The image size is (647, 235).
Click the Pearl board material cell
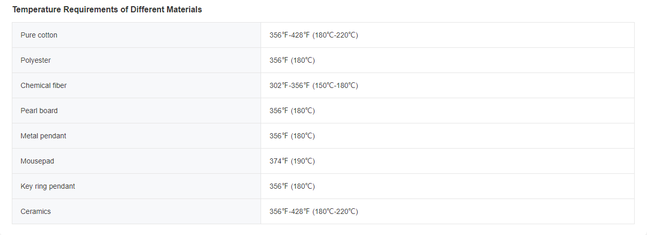(39, 111)
